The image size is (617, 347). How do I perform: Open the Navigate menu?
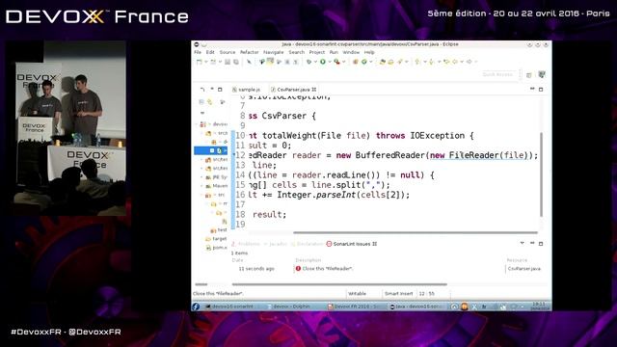tap(273, 52)
